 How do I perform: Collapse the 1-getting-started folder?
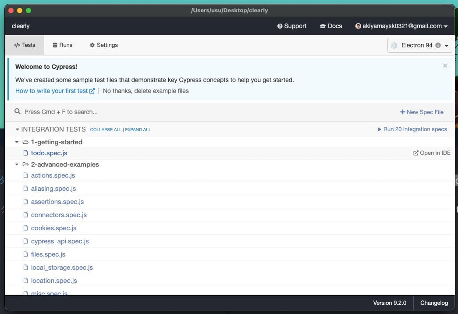point(17,142)
